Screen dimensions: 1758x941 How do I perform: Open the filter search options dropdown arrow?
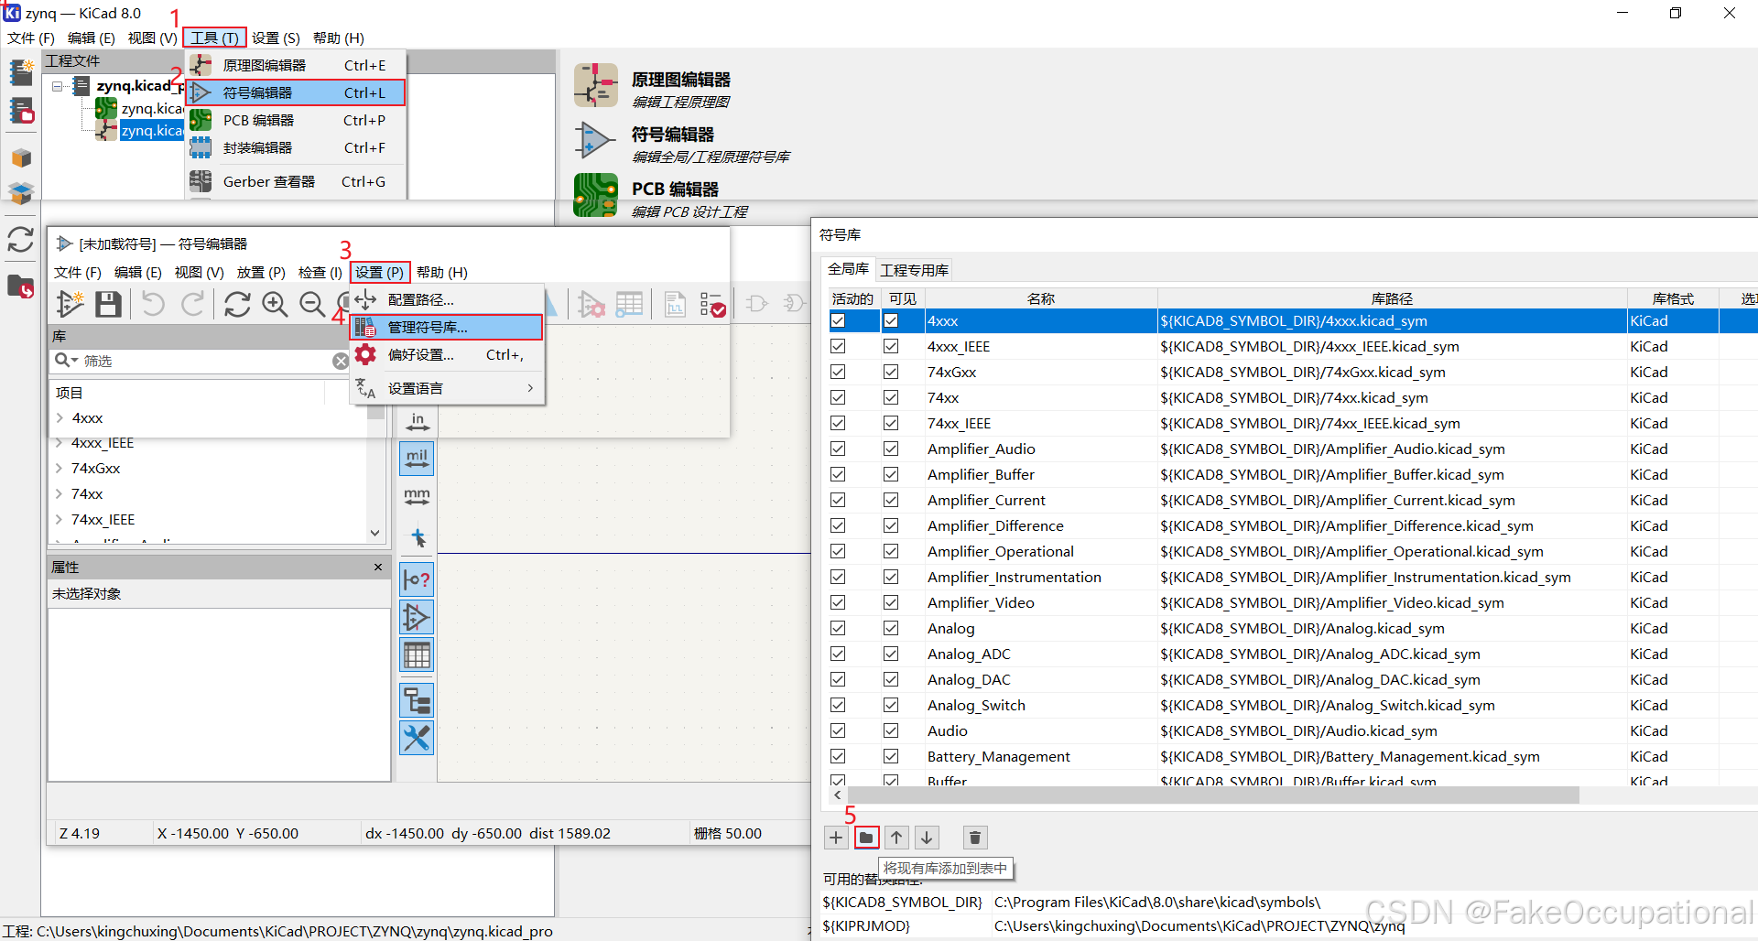point(74,361)
